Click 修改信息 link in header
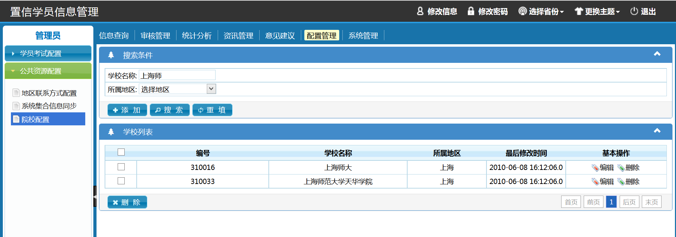676x237 pixels. pyautogui.click(x=442, y=12)
